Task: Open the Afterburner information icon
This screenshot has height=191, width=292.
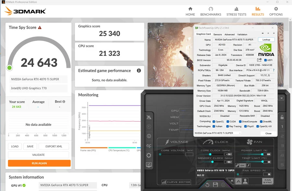Action: click(149, 136)
